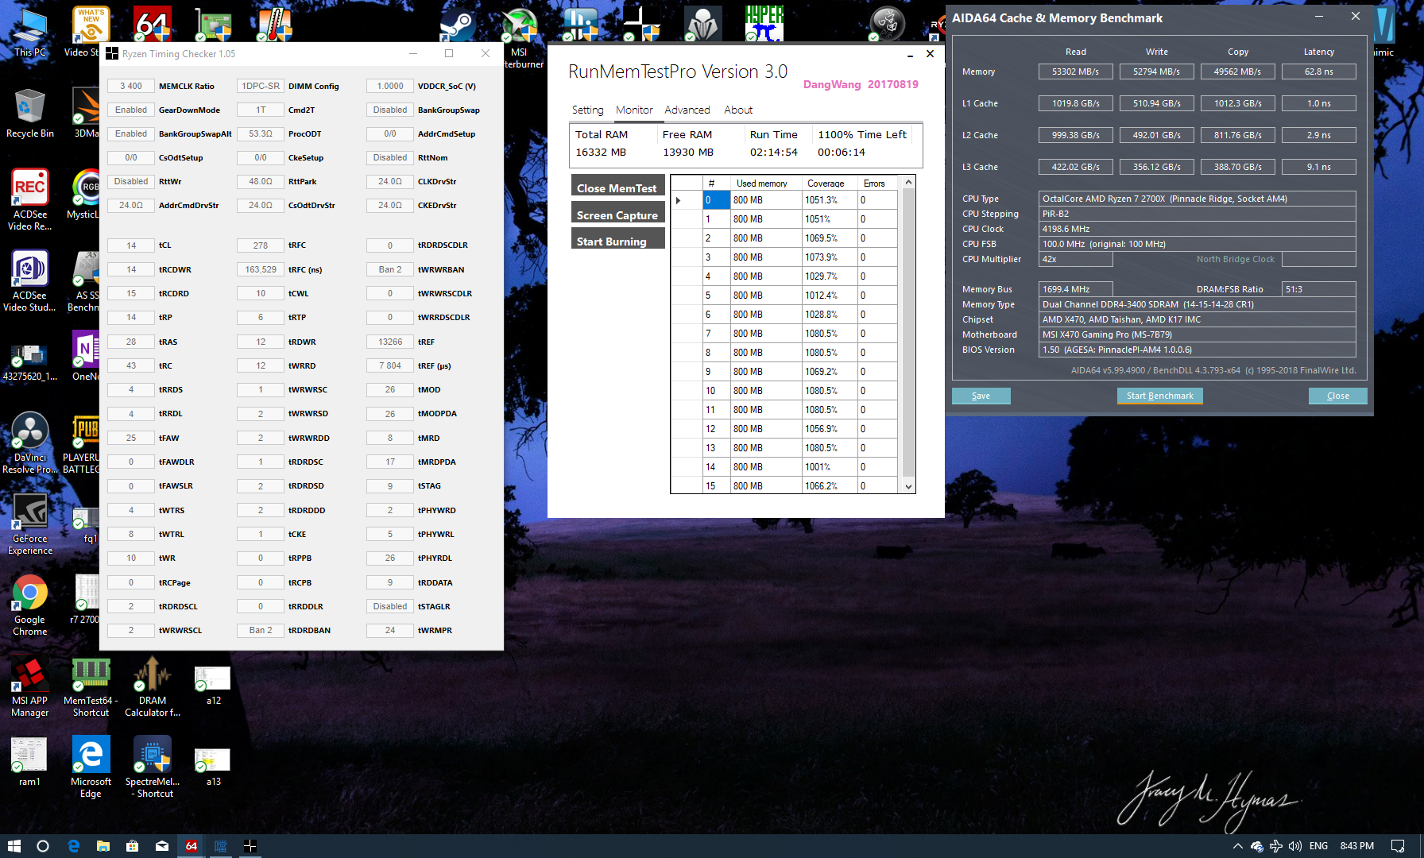Click Memory Latency result 62.8 ns

click(x=1319, y=71)
